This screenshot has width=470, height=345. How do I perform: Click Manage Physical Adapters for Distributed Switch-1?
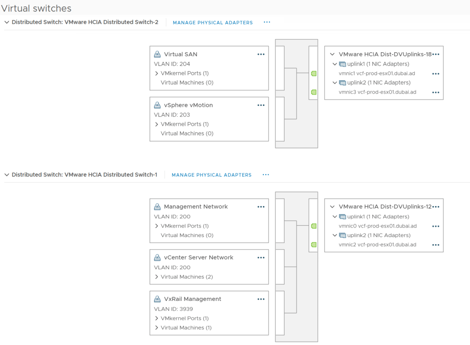click(211, 175)
